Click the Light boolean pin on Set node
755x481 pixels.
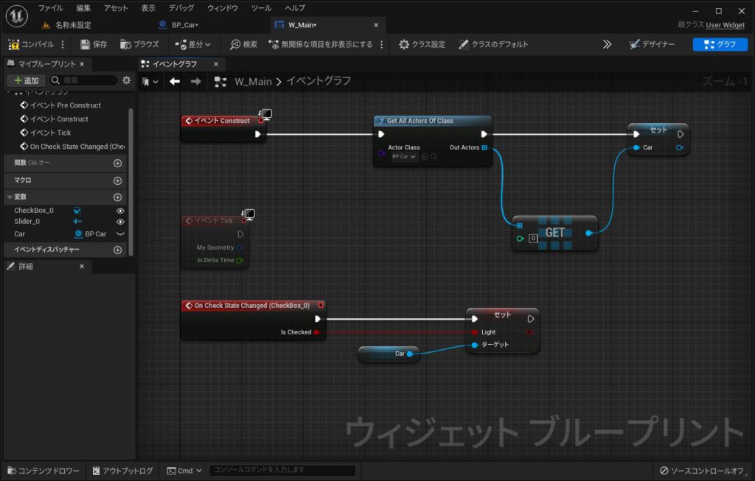475,332
